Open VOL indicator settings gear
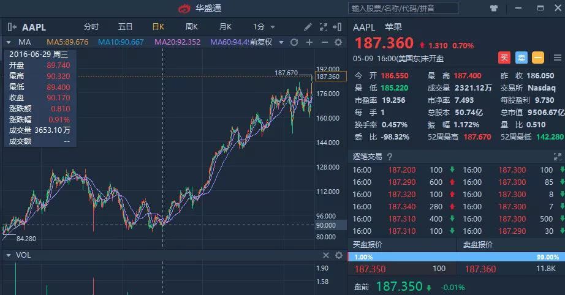The image size is (565, 295). tap(339, 255)
